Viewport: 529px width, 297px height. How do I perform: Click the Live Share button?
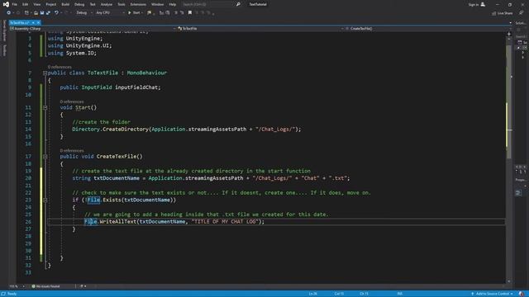502,13
